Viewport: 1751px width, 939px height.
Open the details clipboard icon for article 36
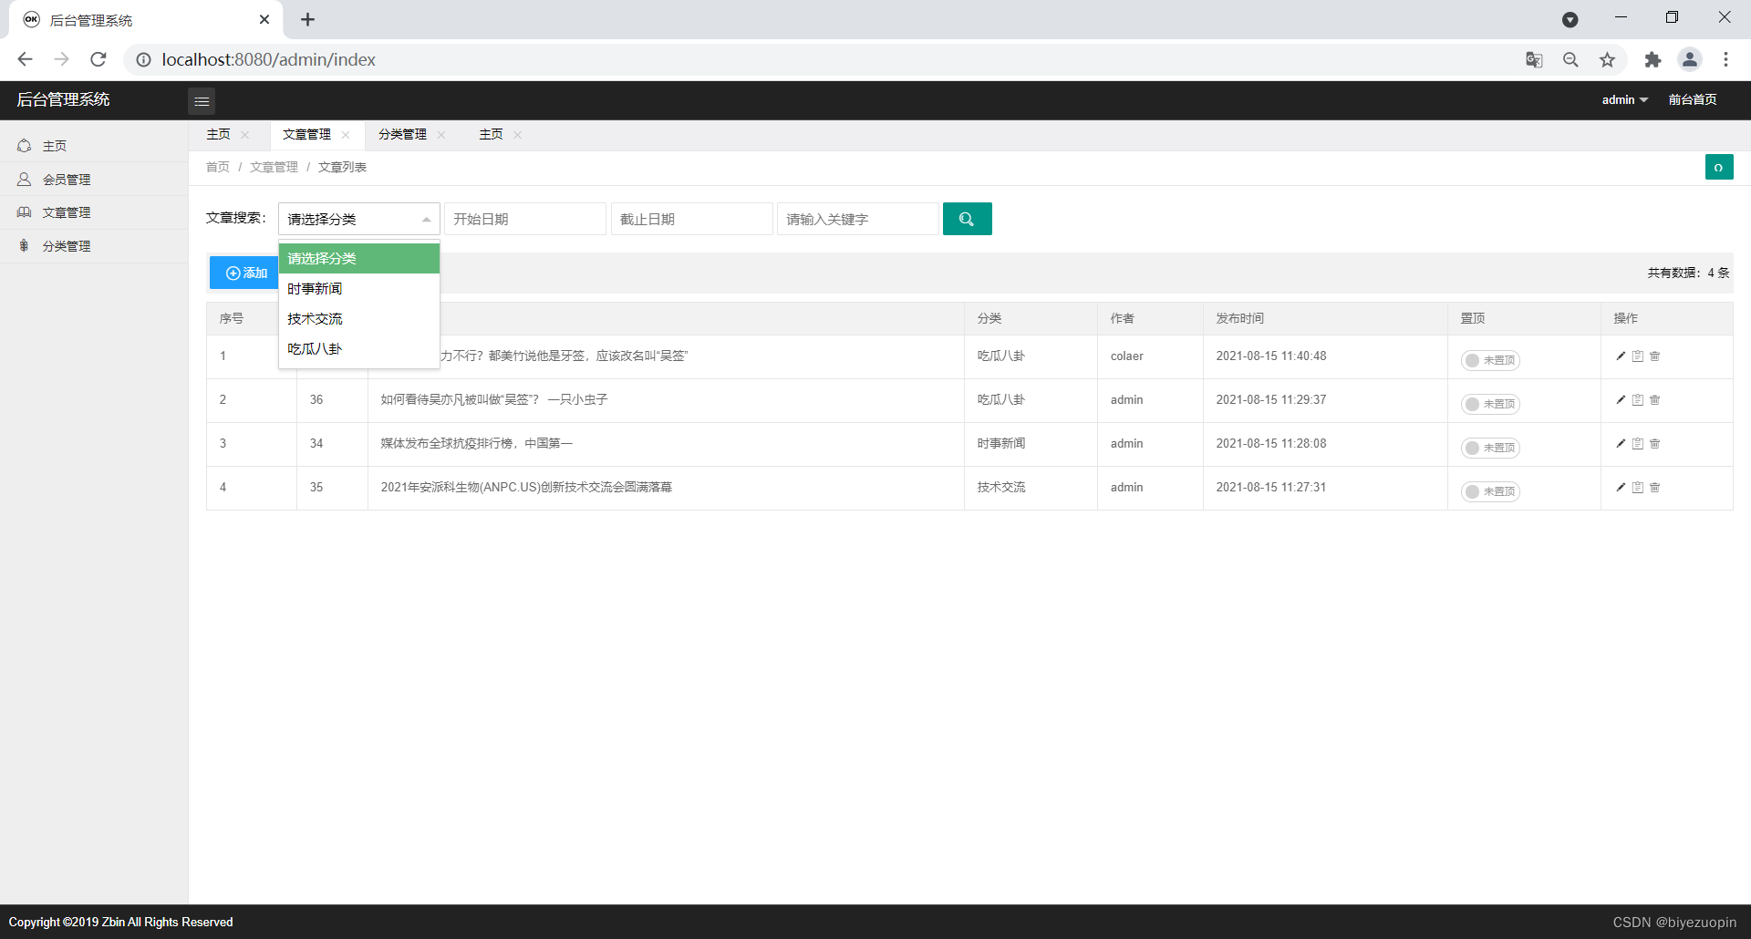tap(1638, 399)
